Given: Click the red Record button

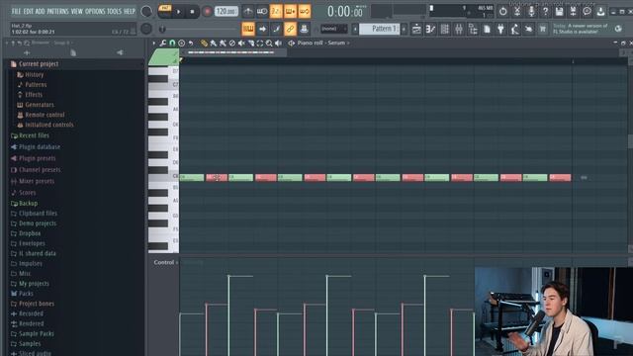Looking at the screenshot, I should point(207,11).
